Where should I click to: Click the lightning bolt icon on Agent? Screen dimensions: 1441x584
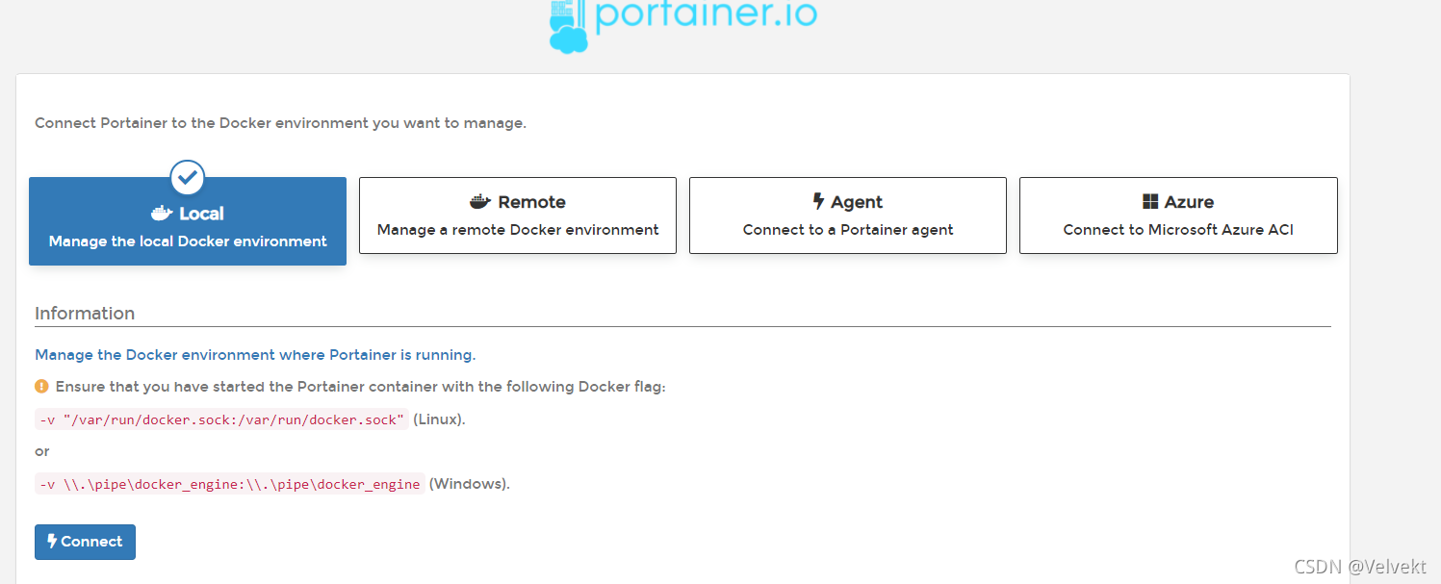pyautogui.click(x=818, y=202)
